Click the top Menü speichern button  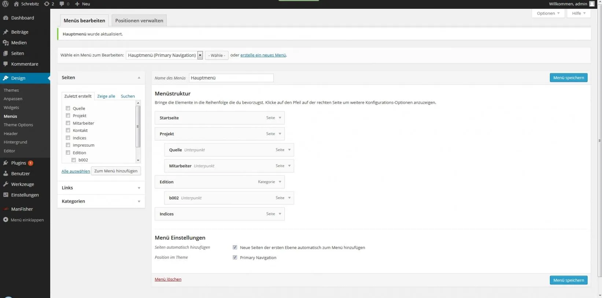(x=568, y=78)
